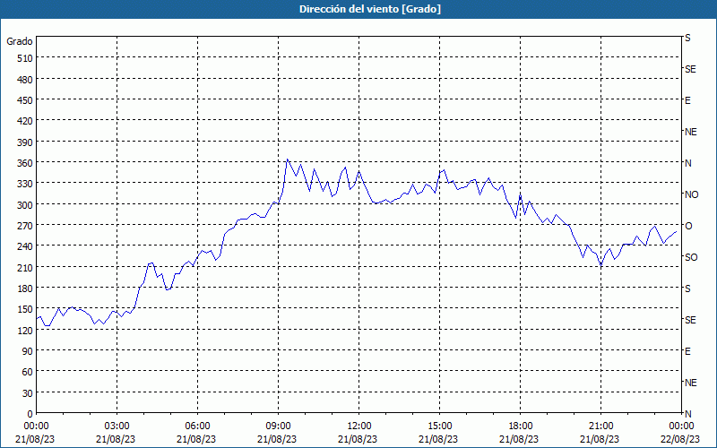Pick the 390 tick label on left axis
The height and width of the screenshot is (448, 717).
(x=26, y=142)
